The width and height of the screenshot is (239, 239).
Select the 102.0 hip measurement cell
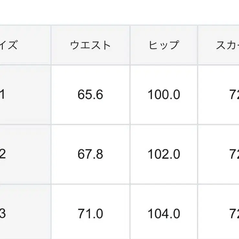pos(164,154)
